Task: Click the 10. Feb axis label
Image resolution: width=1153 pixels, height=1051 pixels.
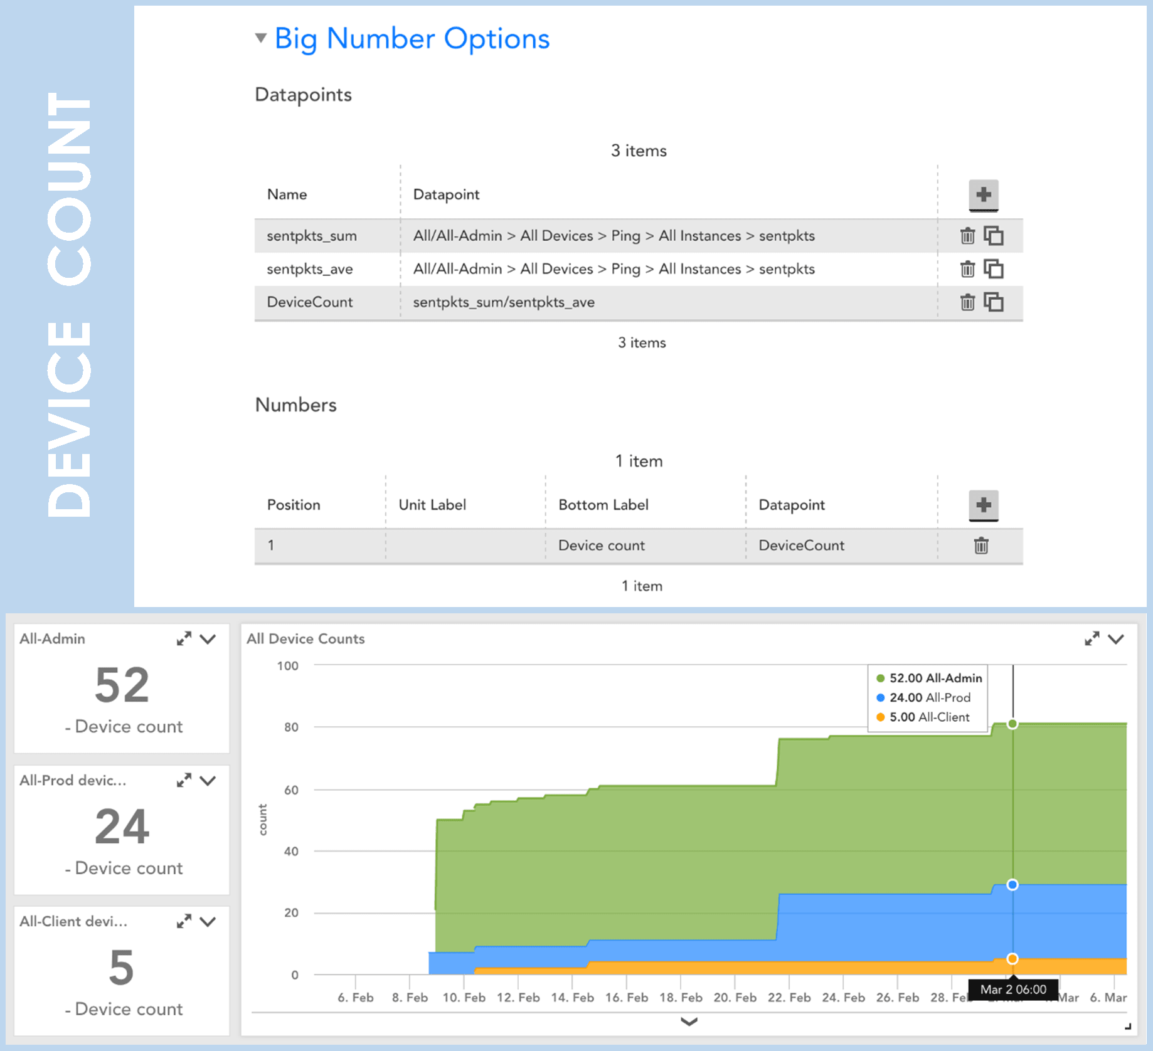Action: pyautogui.click(x=464, y=997)
